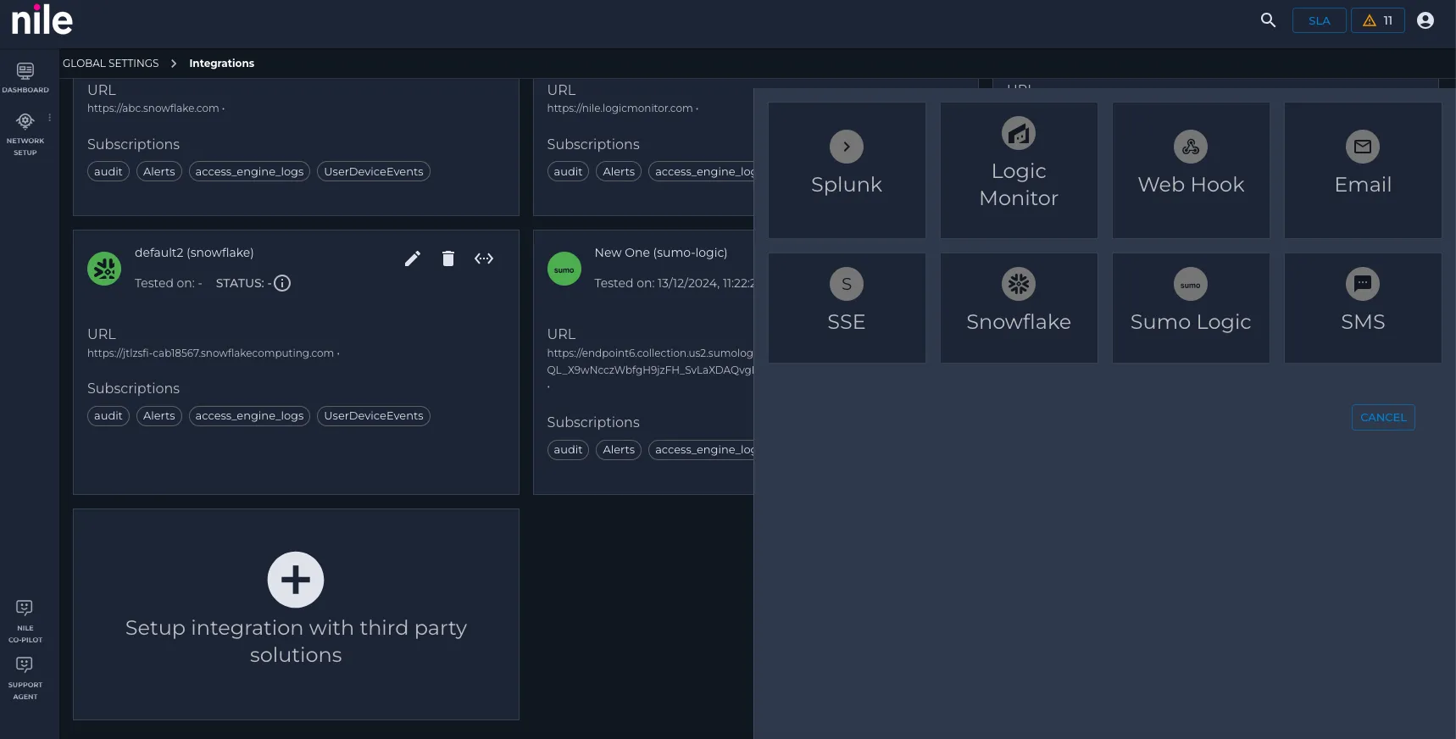Launch Nile Co-Pilot from sidebar
Viewport: 1456px width, 739px height.
tap(25, 621)
